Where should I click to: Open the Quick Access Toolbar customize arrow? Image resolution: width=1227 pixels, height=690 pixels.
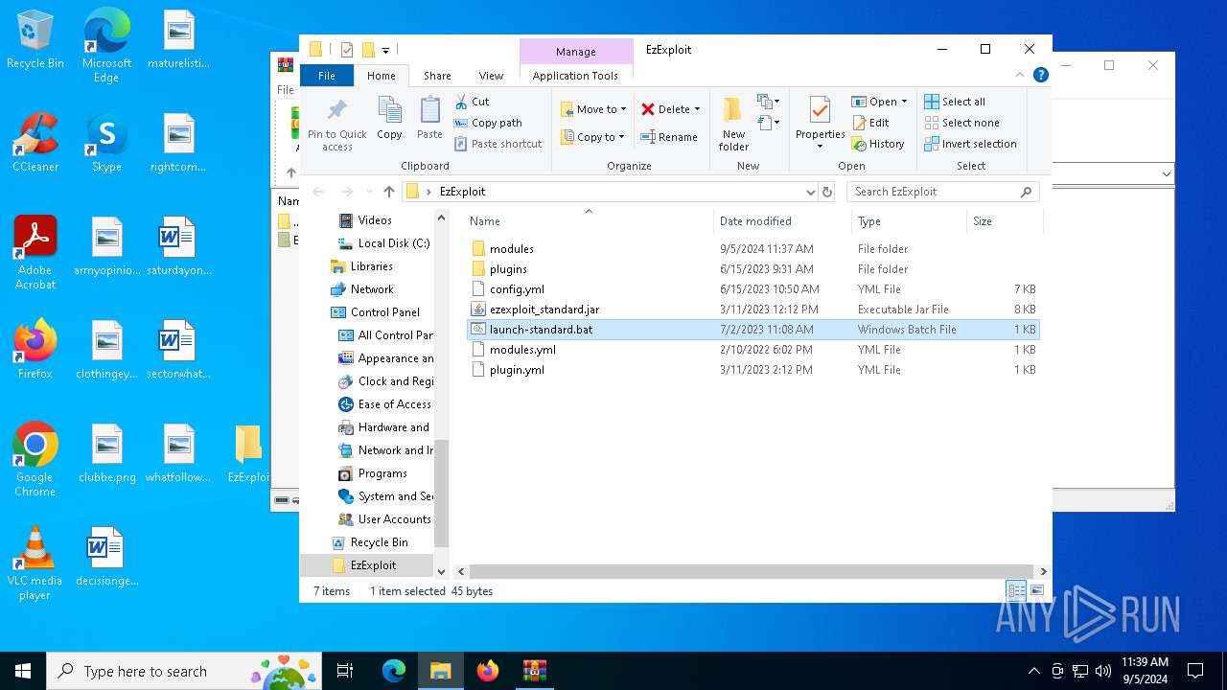coord(385,50)
